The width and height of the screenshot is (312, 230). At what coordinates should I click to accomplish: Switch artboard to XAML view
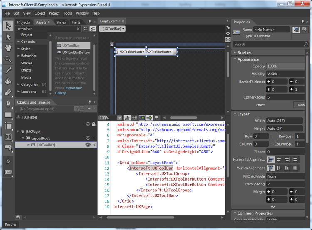click(228, 33)
